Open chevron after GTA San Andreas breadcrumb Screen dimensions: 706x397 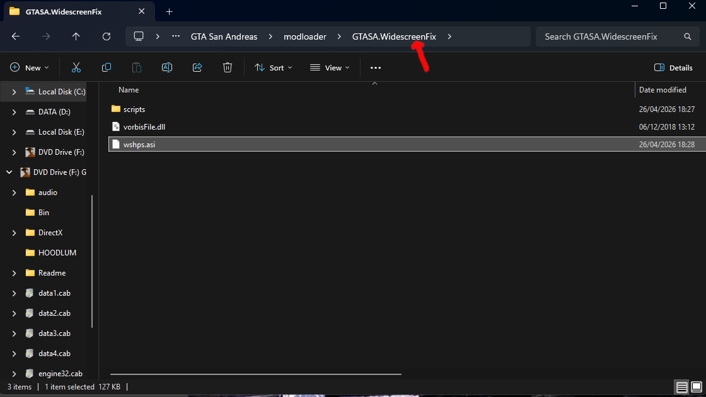click(270, 36)
